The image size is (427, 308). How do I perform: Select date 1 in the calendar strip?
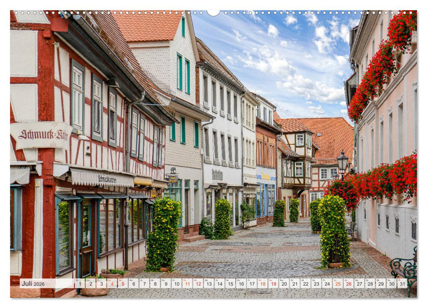[79, 284]
